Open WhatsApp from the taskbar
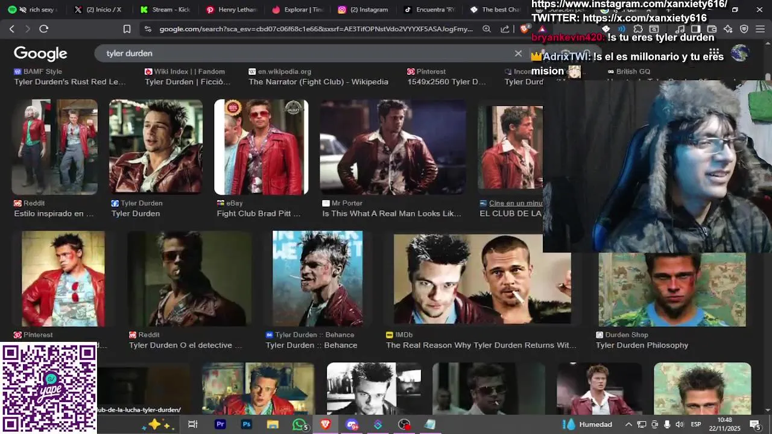Screen dimensions: 772x434 tap(299, 424)
